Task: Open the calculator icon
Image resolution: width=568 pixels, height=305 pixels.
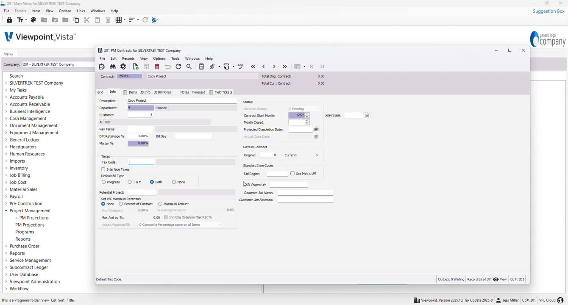Action: (x=201, y=67)
